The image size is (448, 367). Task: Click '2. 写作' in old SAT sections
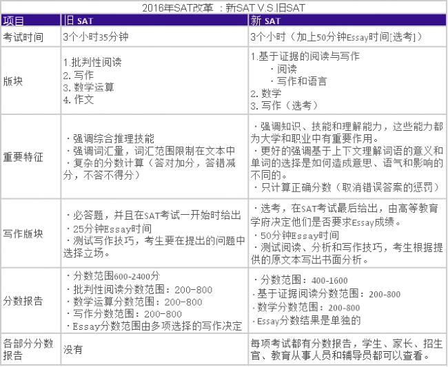click(x=79, y=75)
